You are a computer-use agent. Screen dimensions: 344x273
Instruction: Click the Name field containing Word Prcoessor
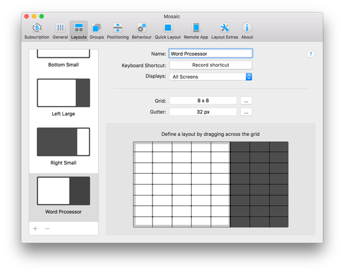tap(210, 54)
